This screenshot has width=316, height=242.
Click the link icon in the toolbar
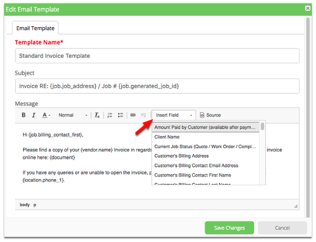tap(133, 115)
